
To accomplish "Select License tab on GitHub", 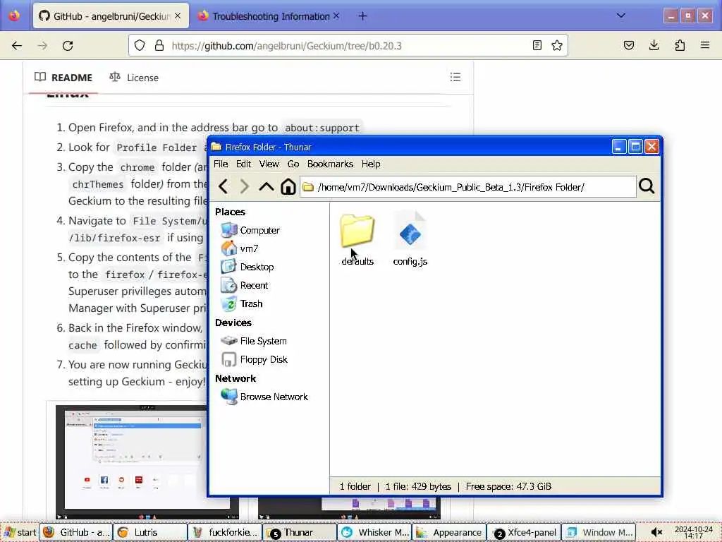I will (134, 78).
